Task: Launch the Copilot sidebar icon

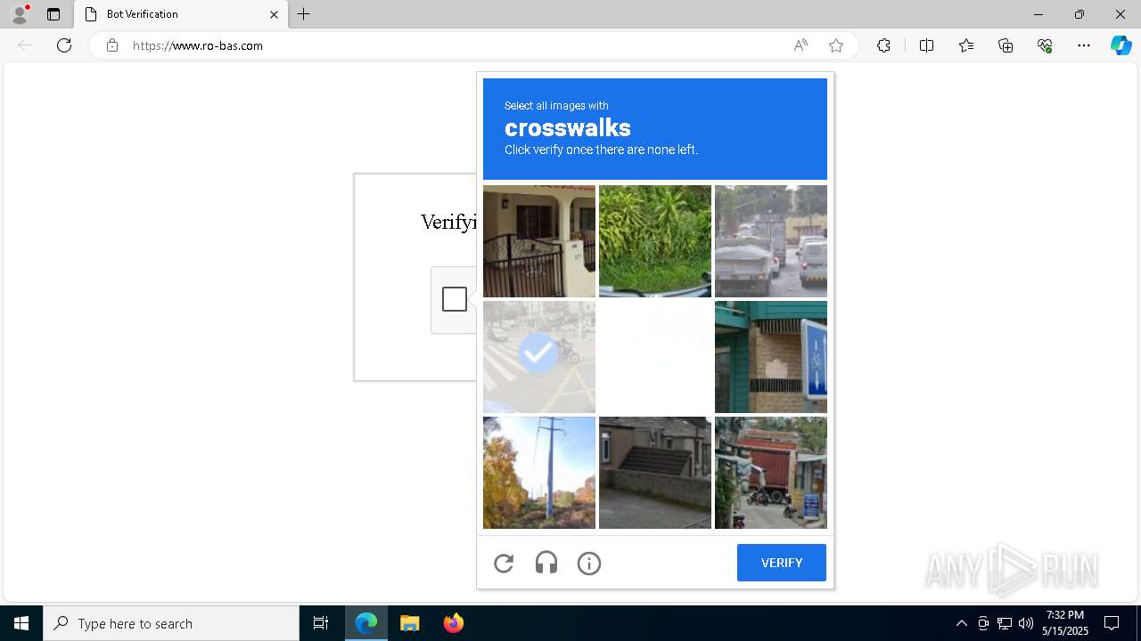Action: (x=1120, y=45)
